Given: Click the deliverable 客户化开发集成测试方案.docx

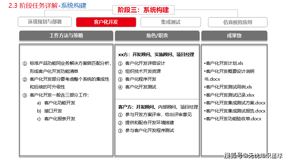Looking at the screenshot, I should click(235, 103).
